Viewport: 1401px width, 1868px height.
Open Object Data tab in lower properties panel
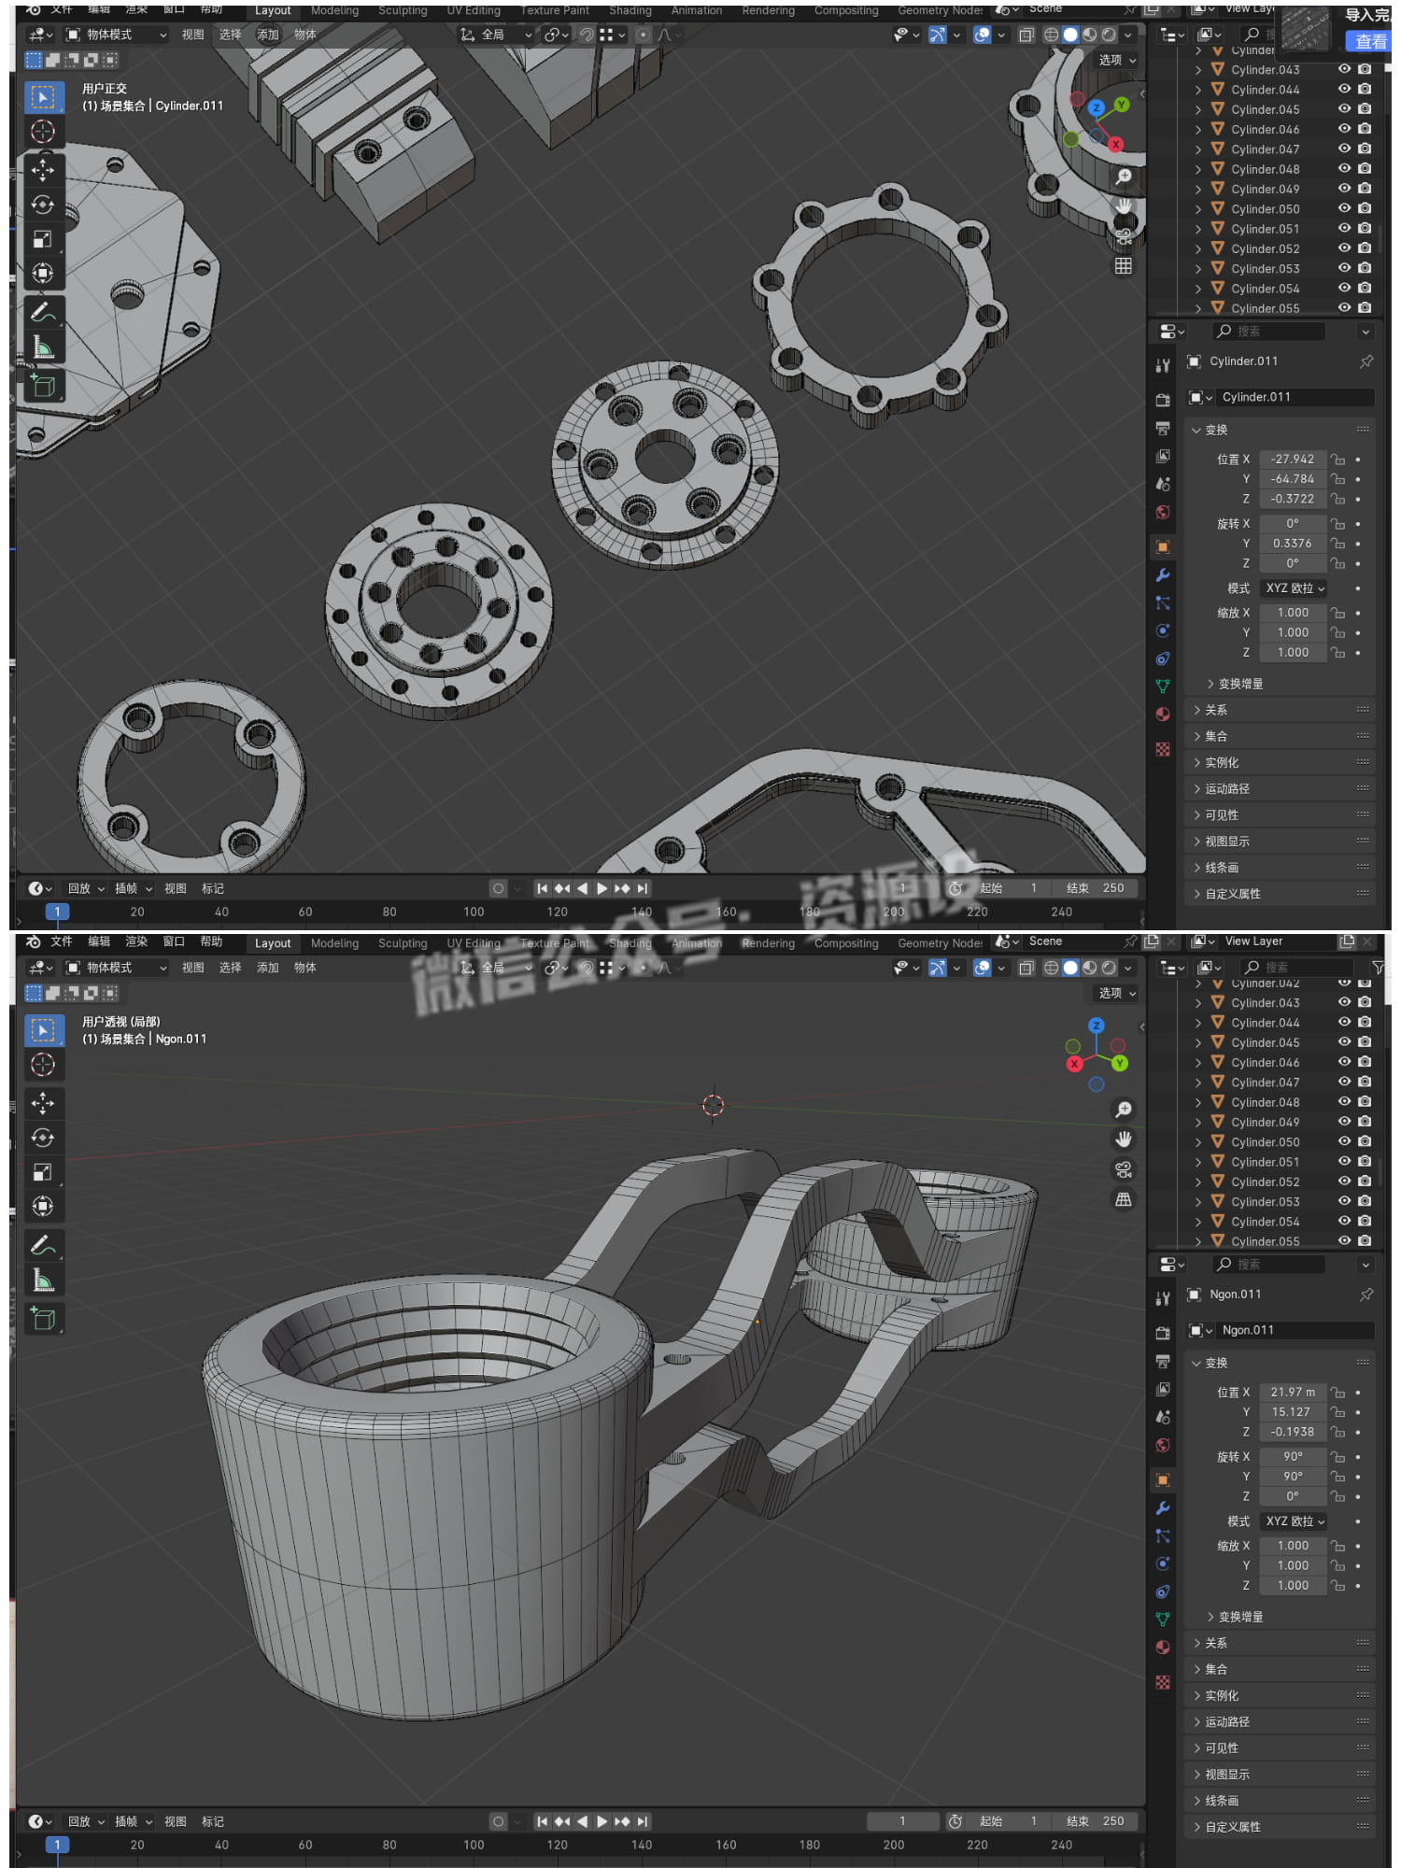pyautogui.click(x=1163, y=1619)
